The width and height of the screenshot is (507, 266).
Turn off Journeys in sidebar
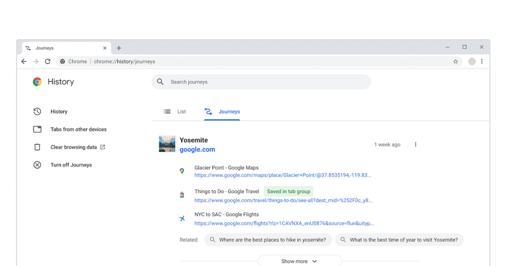[x=71, y=165]
